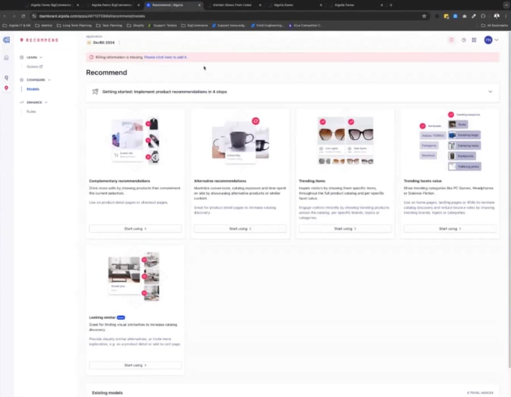The height and width of the screenshot is (397, 511).
Task: Open the DevBit 2024 application selector
Action: click(x=104, y=43)
